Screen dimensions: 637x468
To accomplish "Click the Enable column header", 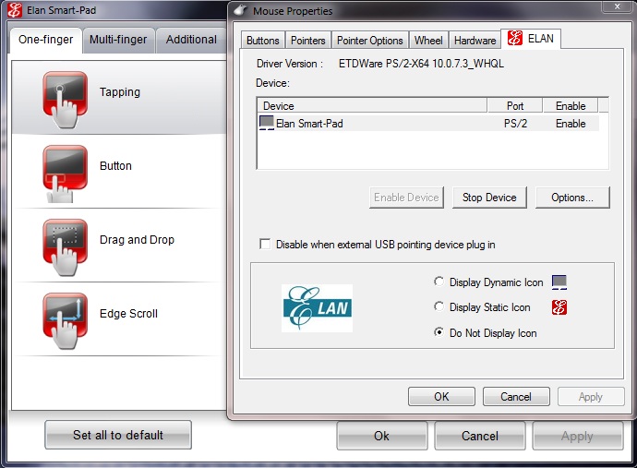I will 571,105.
